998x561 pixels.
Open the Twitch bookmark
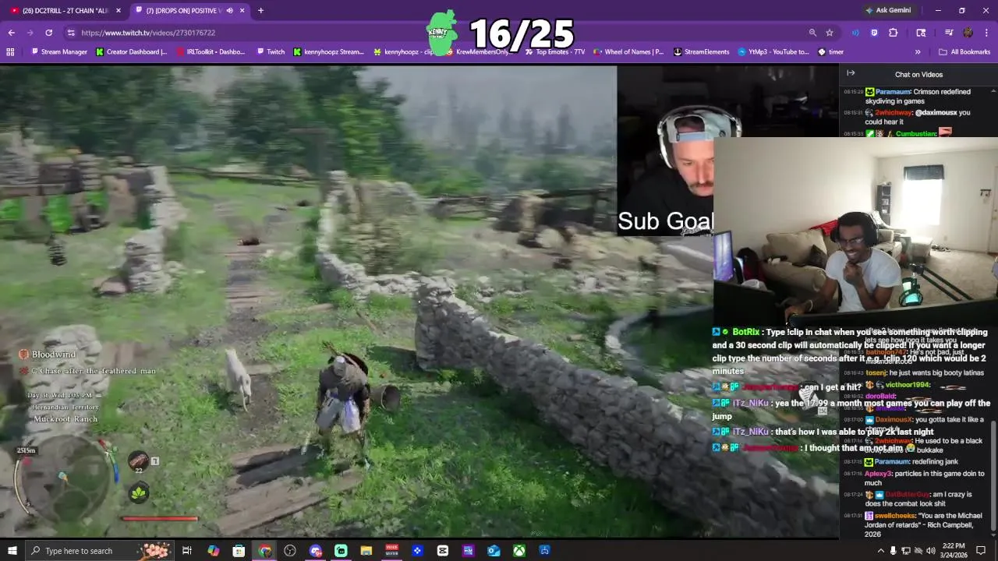pyautogui.click(x=270, y=52)
